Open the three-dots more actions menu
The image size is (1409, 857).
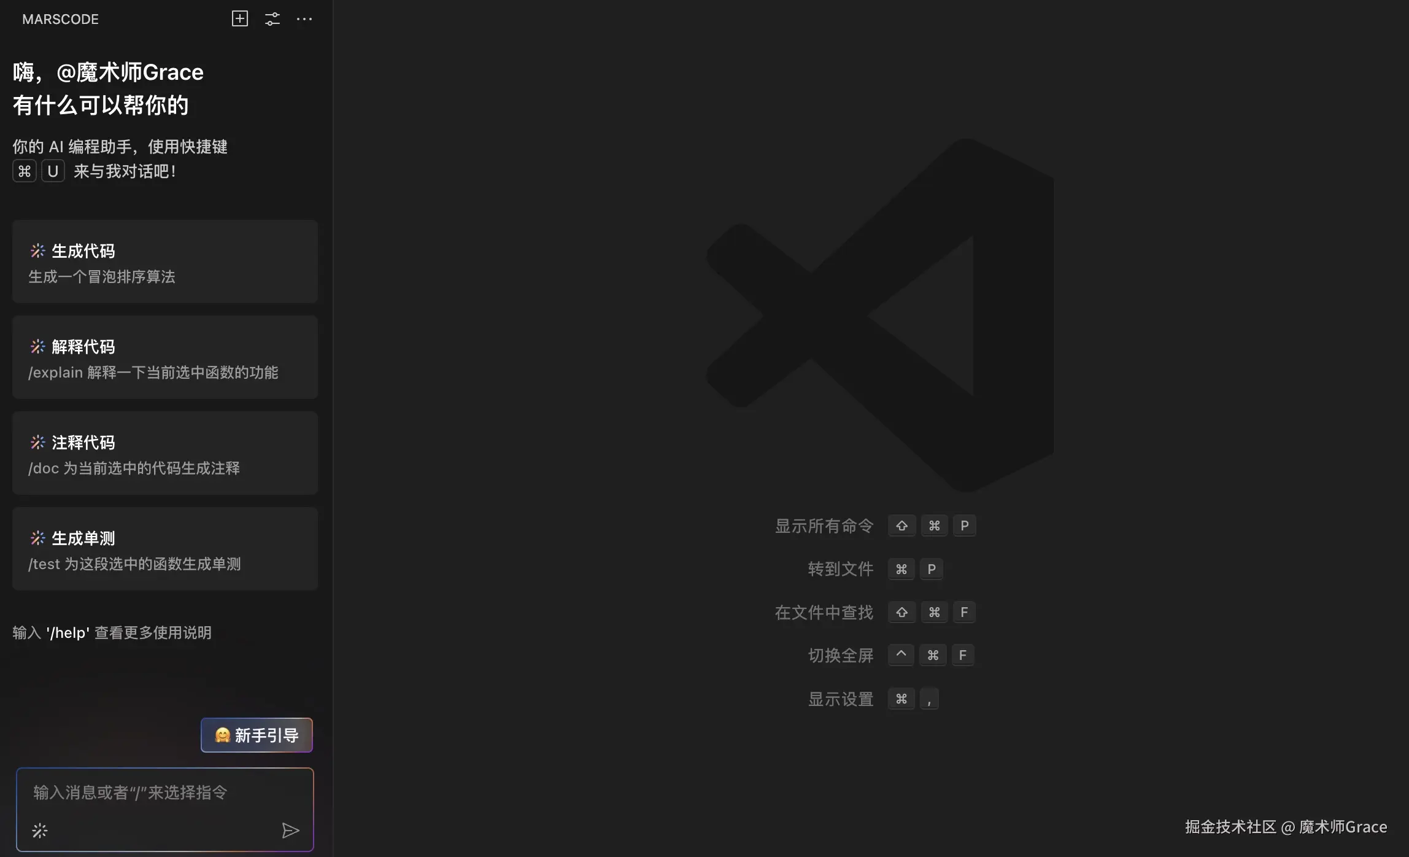point(304,18)
